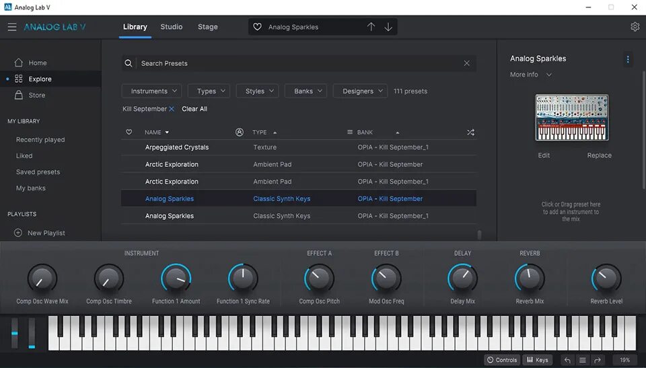646x368 pixels.
Task: Select Explore in sidebar
Action: click(50, 79)
